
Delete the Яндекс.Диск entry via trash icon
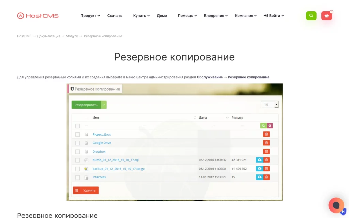click(x=267, y=134)
